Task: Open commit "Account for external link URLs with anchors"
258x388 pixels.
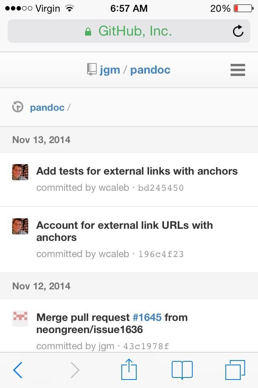Action: pos(124,231)
